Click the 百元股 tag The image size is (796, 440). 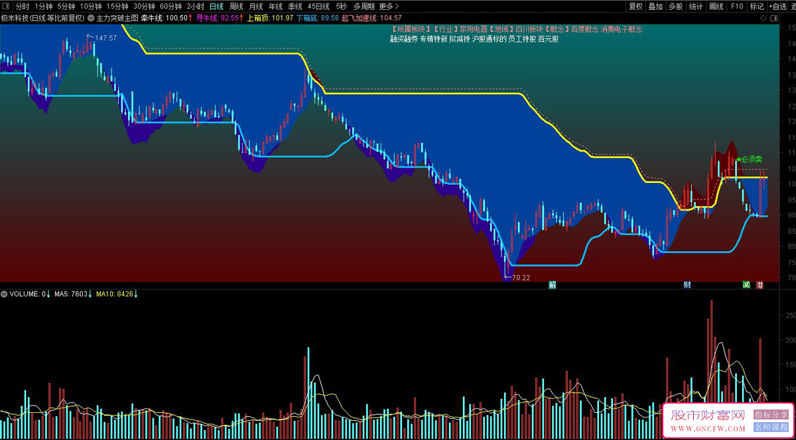(x=549, y=39)
